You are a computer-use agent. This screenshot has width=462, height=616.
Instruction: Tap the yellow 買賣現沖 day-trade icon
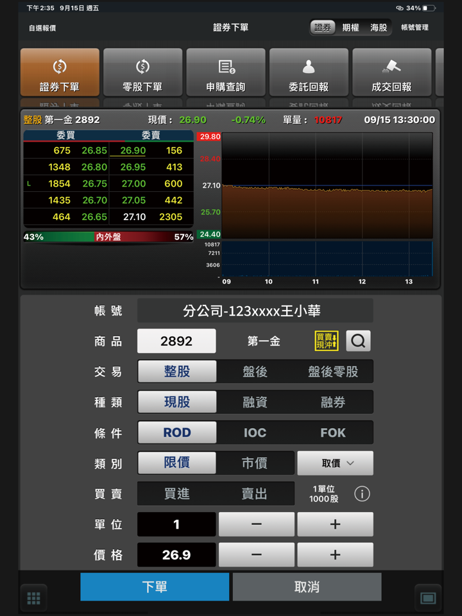click(327, 341)
